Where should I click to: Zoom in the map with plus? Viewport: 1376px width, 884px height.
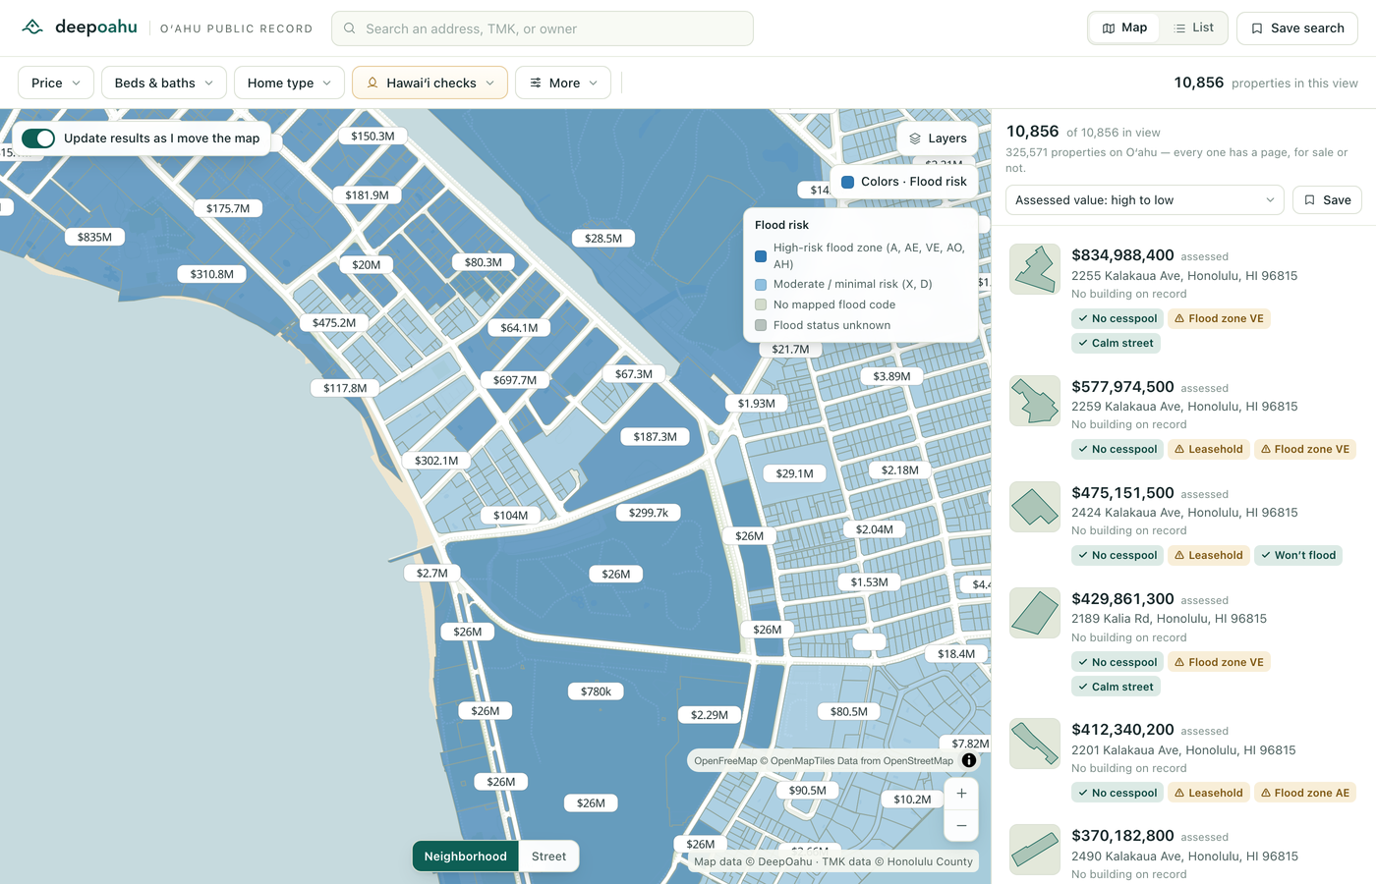[x=961, y=793]
